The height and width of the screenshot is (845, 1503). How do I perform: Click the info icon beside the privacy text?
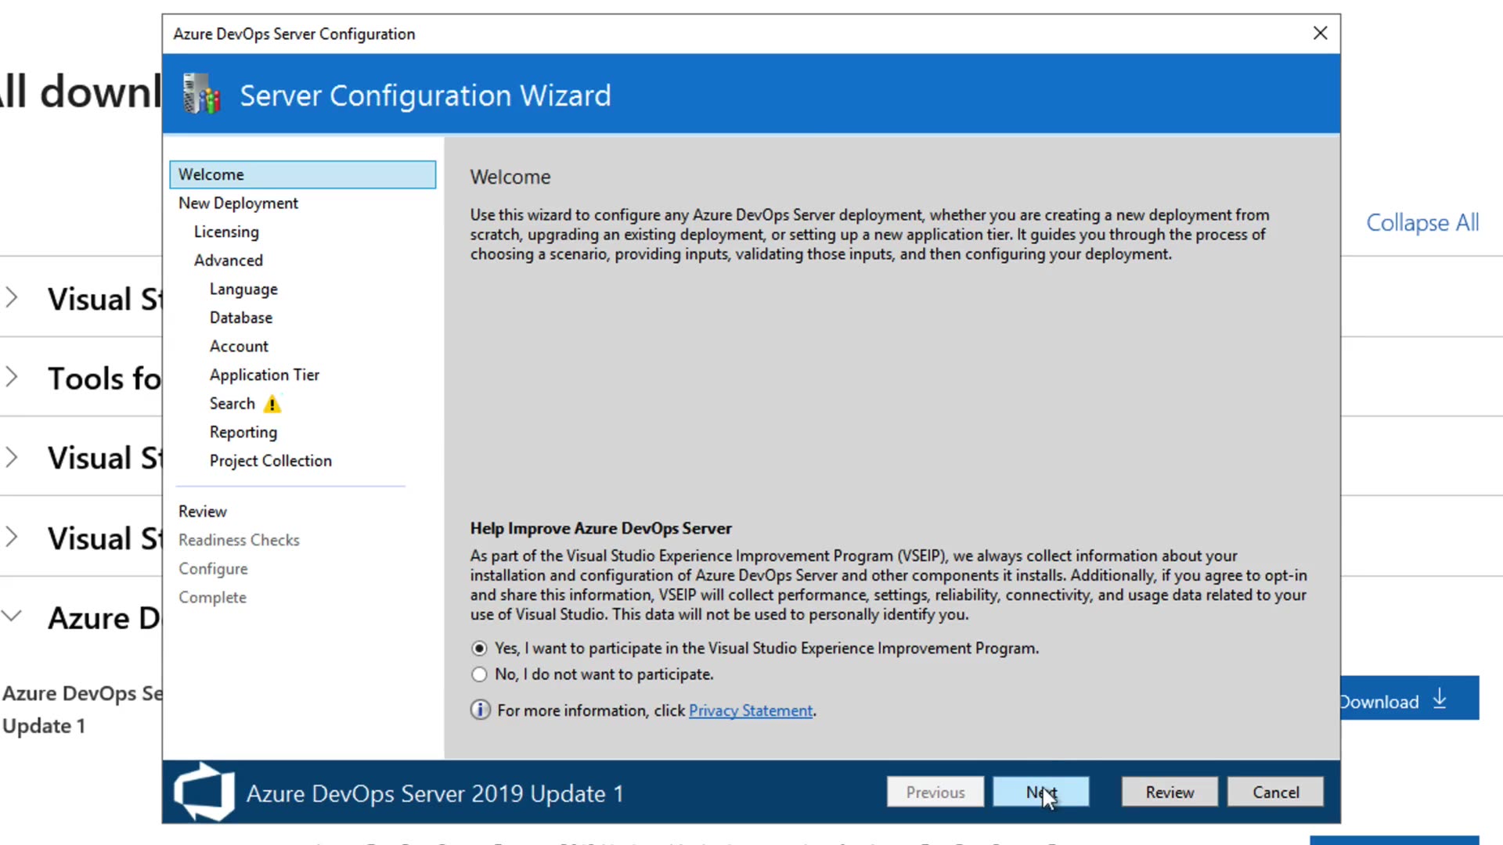(480, 710)
